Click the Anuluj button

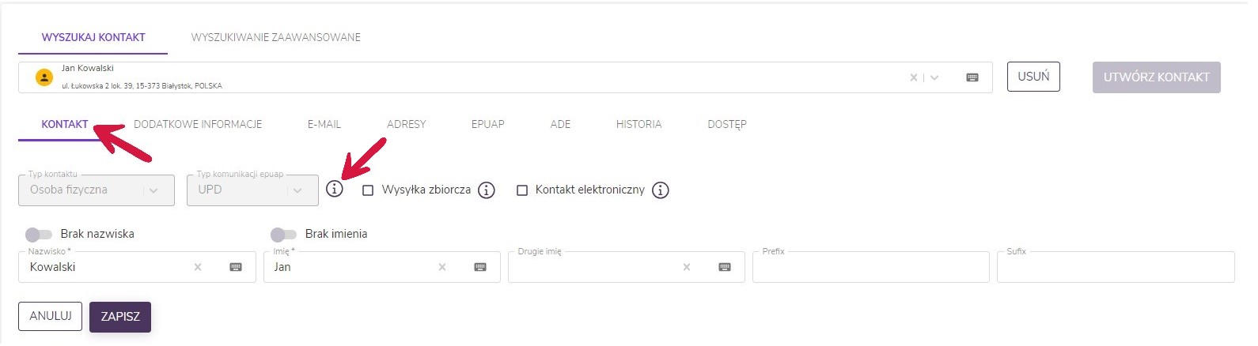tap(51, 316)
